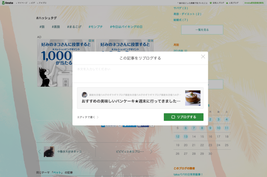Click the author avatar in reblog card
The width and height of the screenshot is (267, 177).
click(x=84, y=95)
